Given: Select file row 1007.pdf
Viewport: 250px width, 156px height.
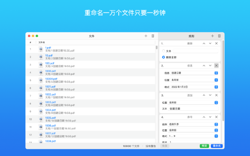Looking at the screenshot, I should [x=90, y=135].
